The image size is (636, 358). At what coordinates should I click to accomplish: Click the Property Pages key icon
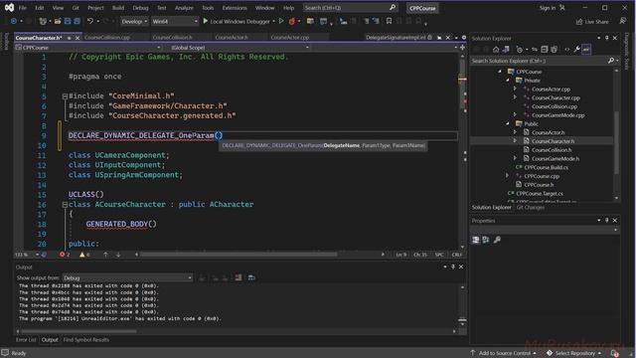[497, 240]
